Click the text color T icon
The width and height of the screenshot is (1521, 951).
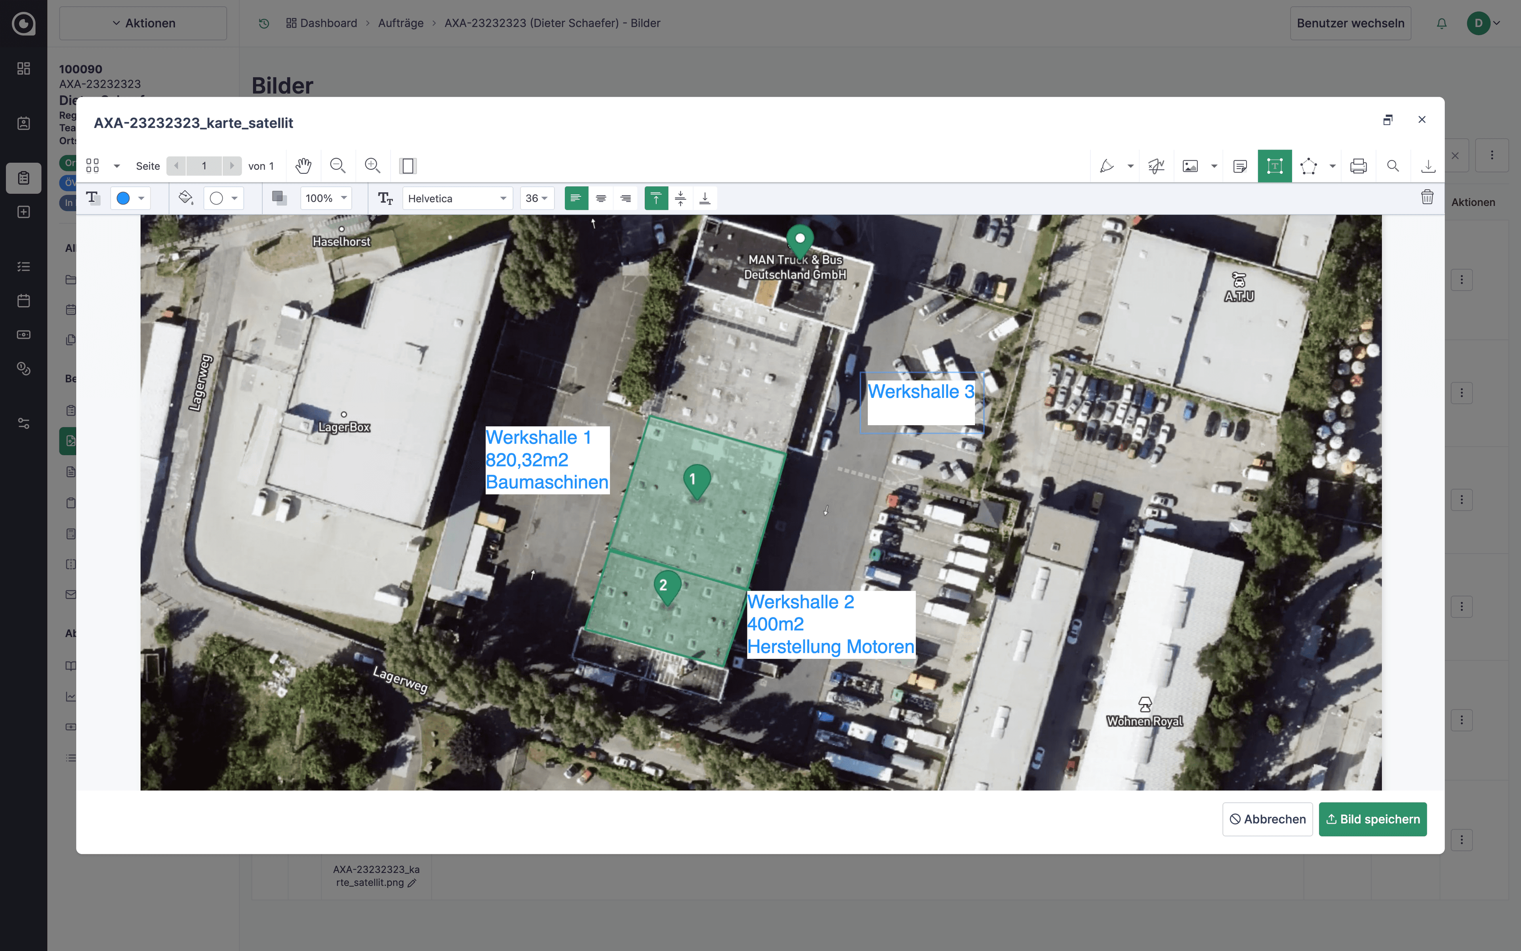coord(93,198)
